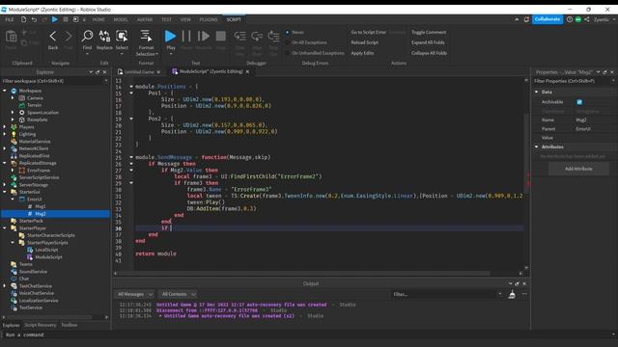Select ErrorFrame under ReplicatedStorage
This screenshot has width=618, height=347.
click(x=39, y=171)
